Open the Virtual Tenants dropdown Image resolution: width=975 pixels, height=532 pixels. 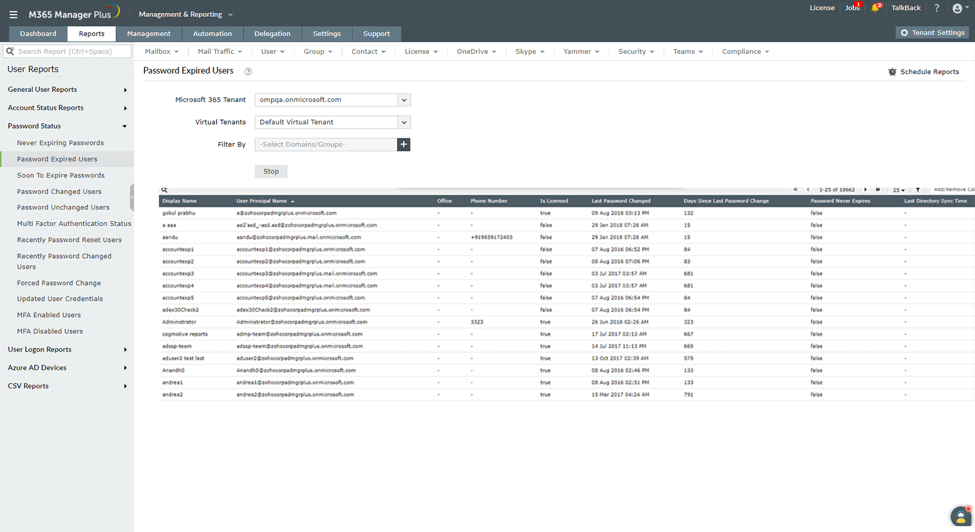click(x=333, y=122)
